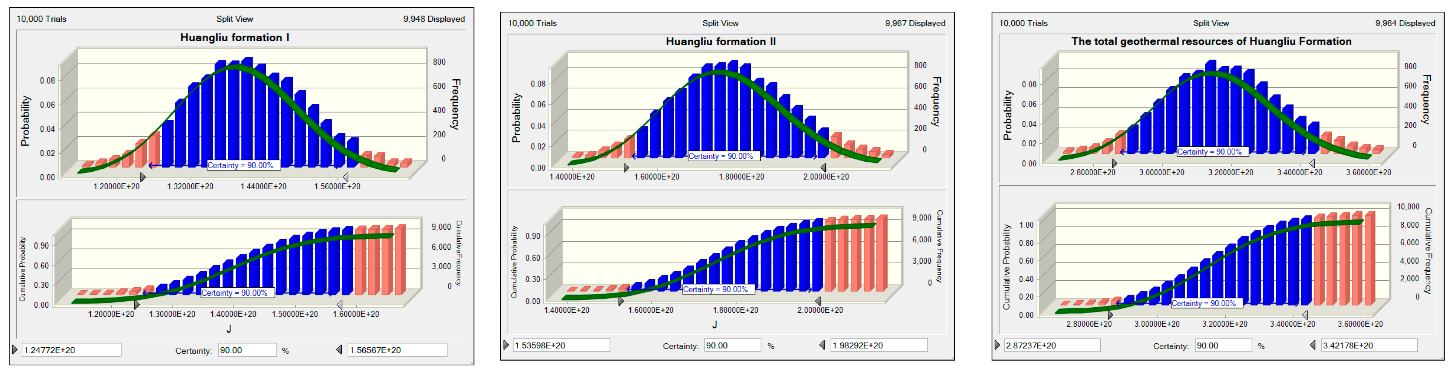
Task: Select right certainty grabber in formation I cumulative chart
Action: pyautogui.click(x=340, y=305)
